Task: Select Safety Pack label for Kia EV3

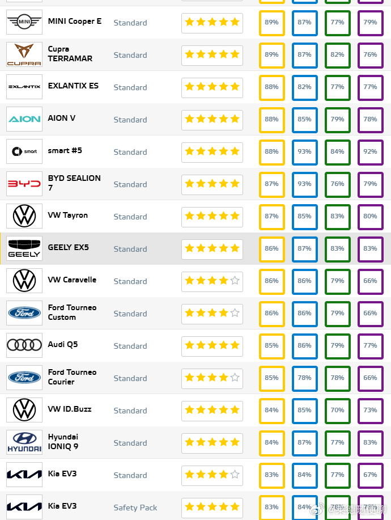Action: tap(135, 508)
